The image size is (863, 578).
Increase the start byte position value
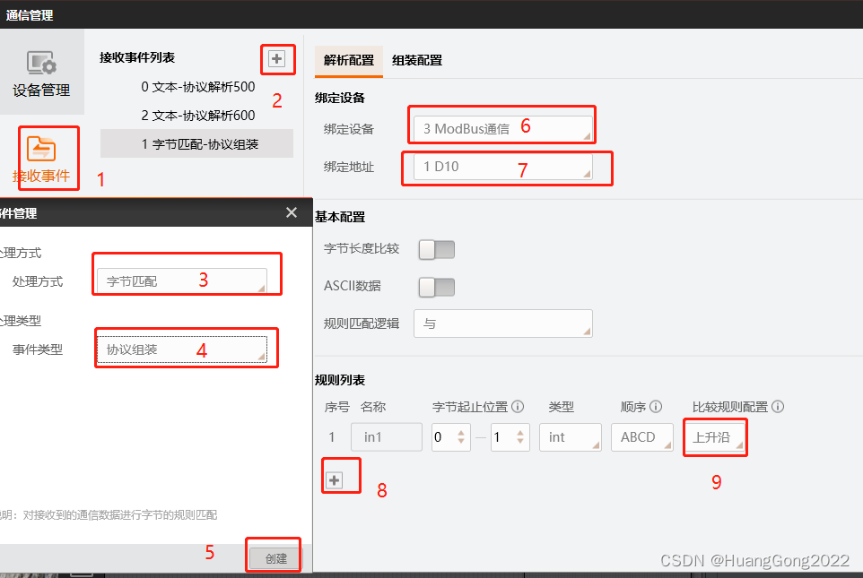[x=461, y=433]
